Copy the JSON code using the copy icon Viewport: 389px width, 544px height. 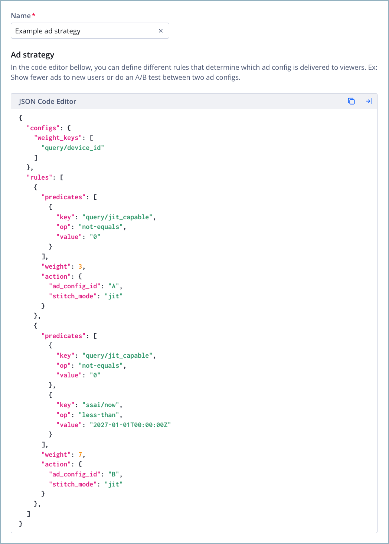pos(351,101)
